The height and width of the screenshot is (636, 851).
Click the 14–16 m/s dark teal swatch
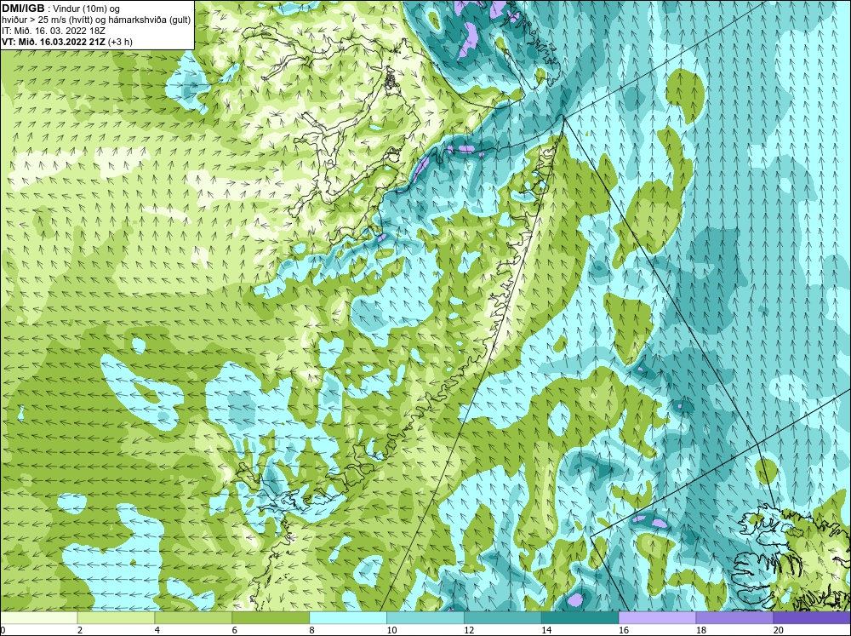coord(580,618)
